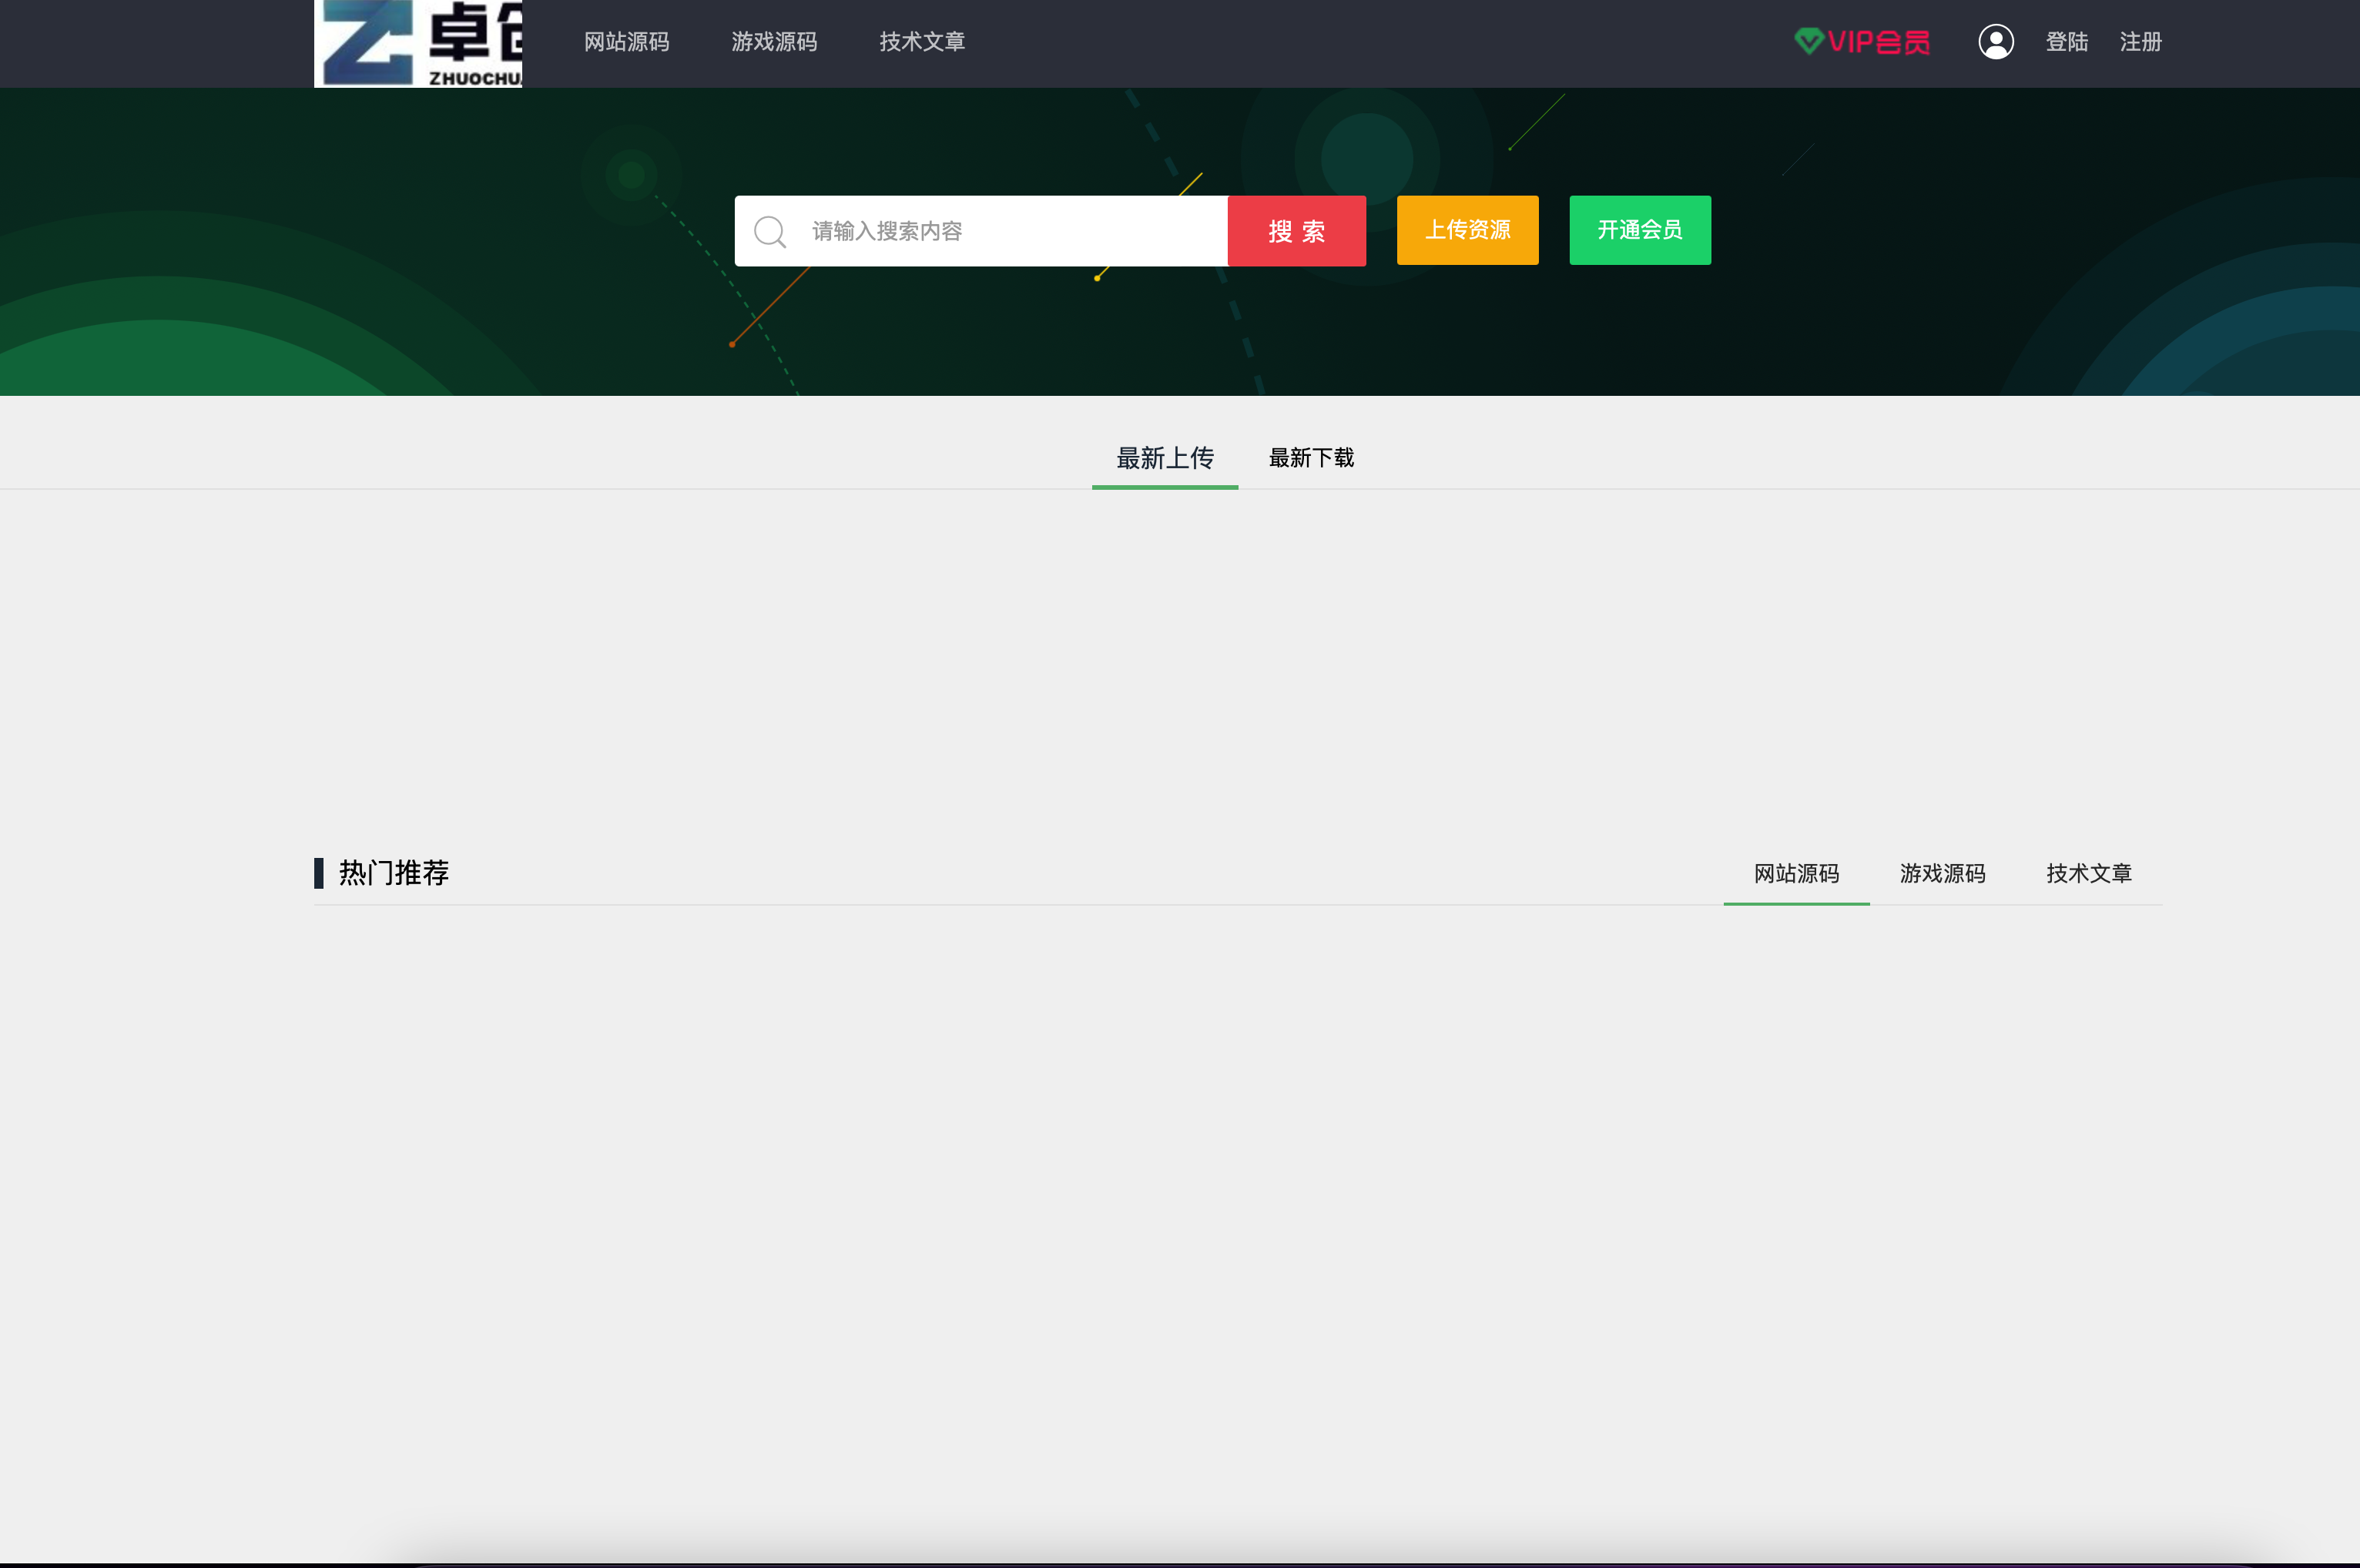
Task: Open 网站源码 in top navigation
Action: (x=627, y=42)
